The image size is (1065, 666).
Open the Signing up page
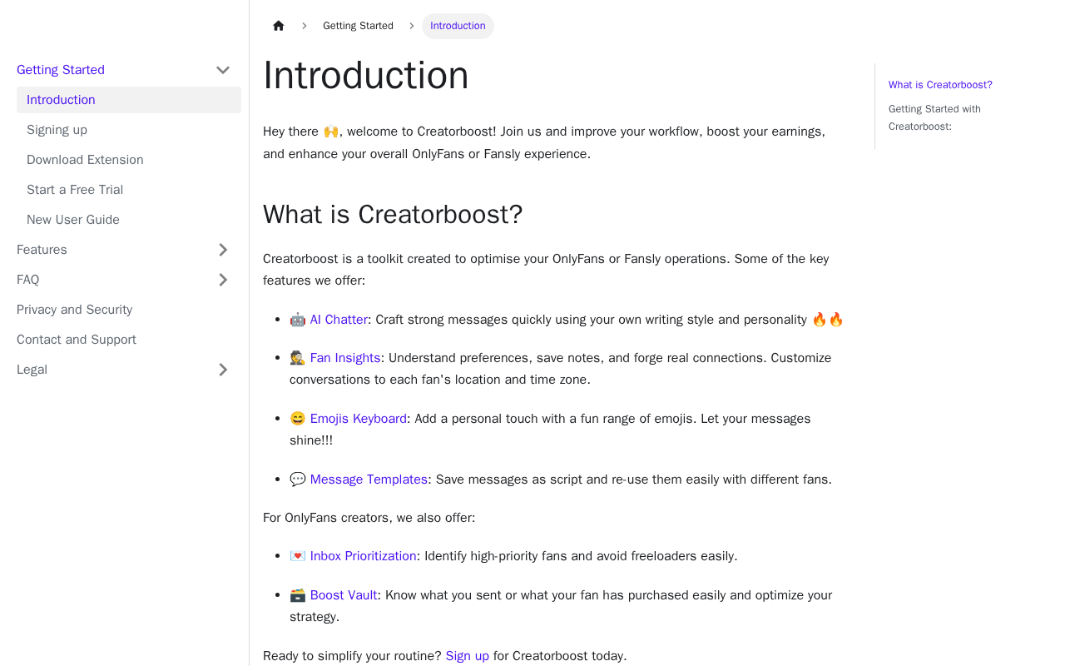57,130
